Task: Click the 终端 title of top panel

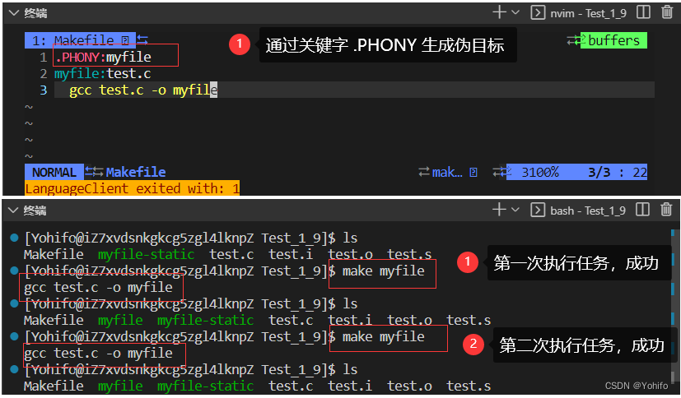Action: (x=35, y=13)
